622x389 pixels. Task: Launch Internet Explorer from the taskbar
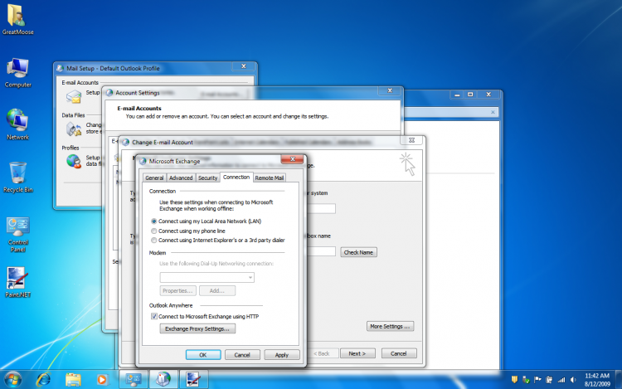click(43, 380)
